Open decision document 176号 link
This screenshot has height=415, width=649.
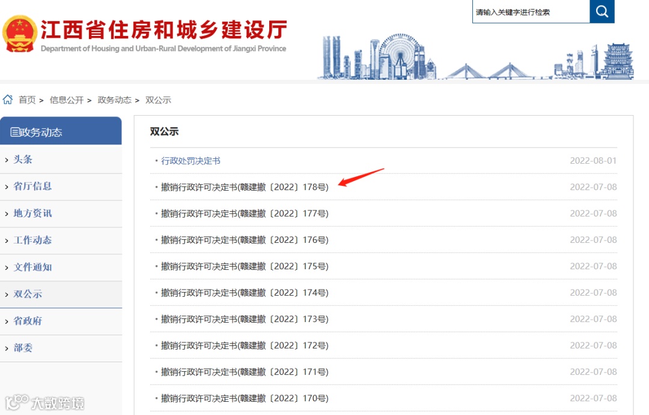point(245,240)
